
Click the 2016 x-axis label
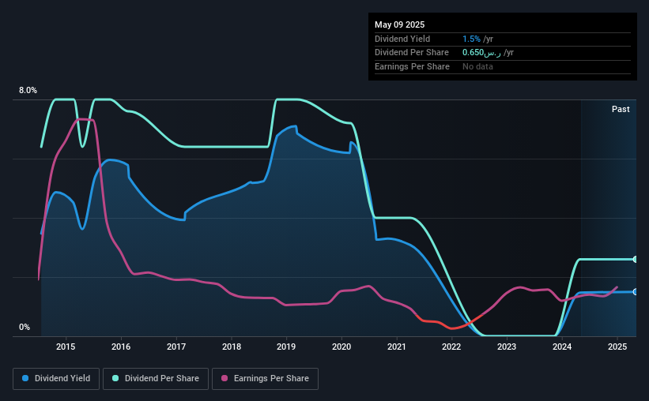pos(121,347)
